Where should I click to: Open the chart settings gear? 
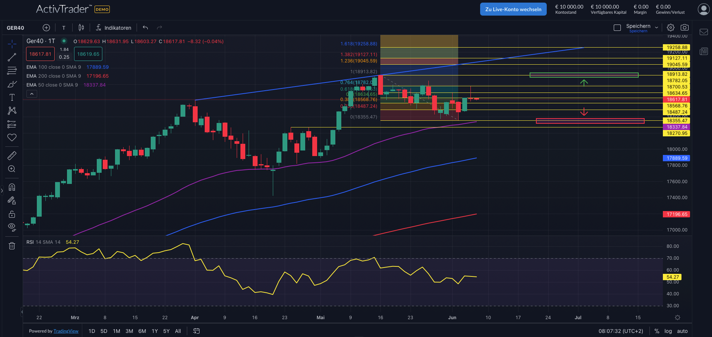coord(670,27)
